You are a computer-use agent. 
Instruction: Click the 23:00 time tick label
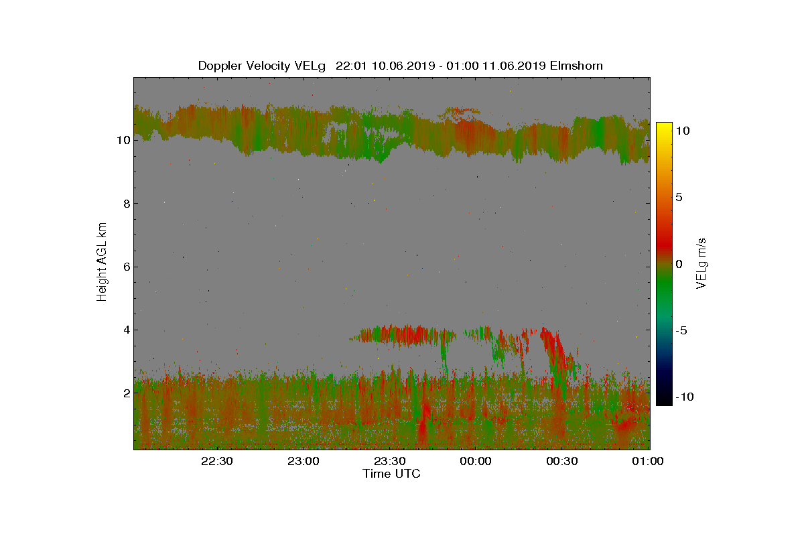[x=303, y=462]
